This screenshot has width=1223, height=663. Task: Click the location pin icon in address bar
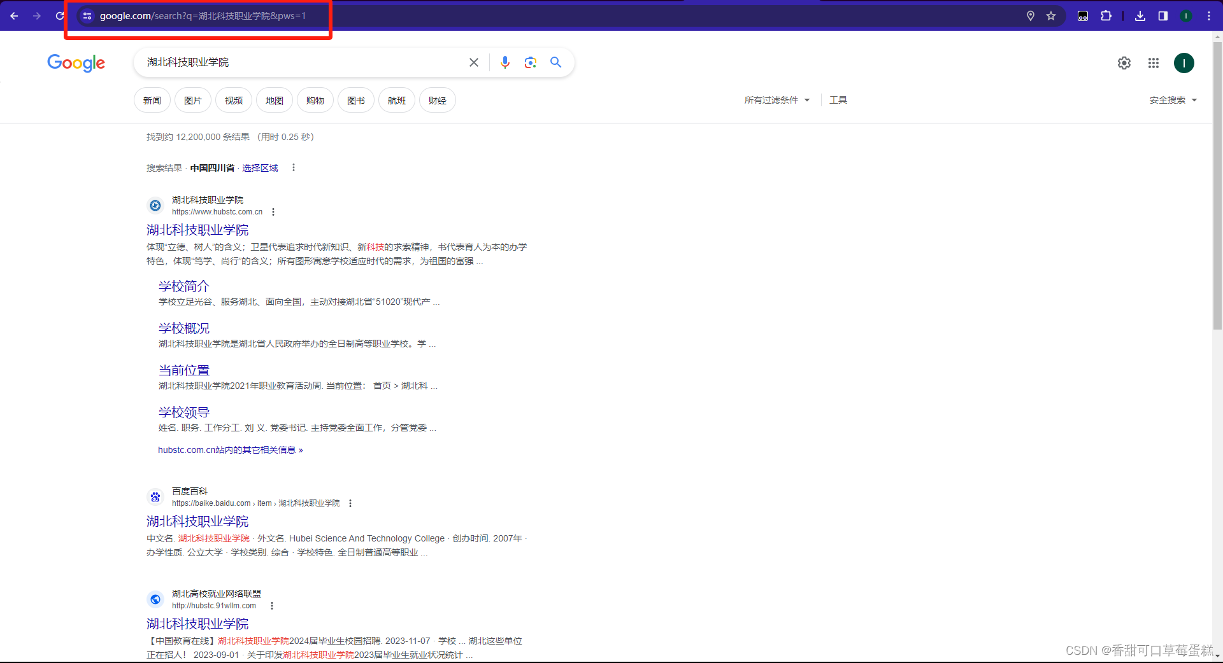pos(1031,16)
